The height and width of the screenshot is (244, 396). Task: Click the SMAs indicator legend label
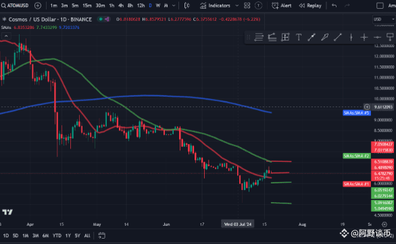click(6, 28)
